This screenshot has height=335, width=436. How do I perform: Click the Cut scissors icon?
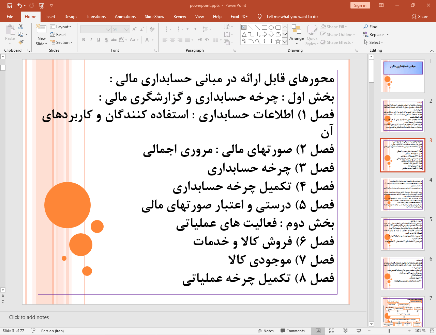21,27
